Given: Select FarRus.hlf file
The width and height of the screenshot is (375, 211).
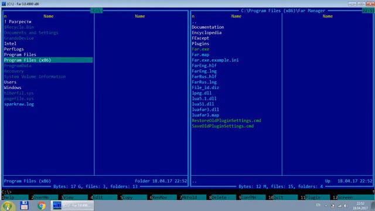Looking at the screenshot, I should tap(204, 77).
